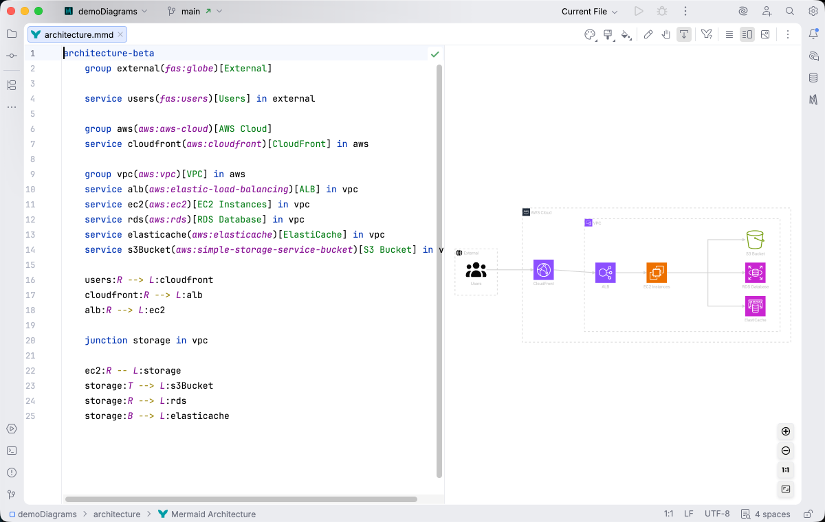
Task: Open the Mermaid help icon
Action: pos(706,34)
